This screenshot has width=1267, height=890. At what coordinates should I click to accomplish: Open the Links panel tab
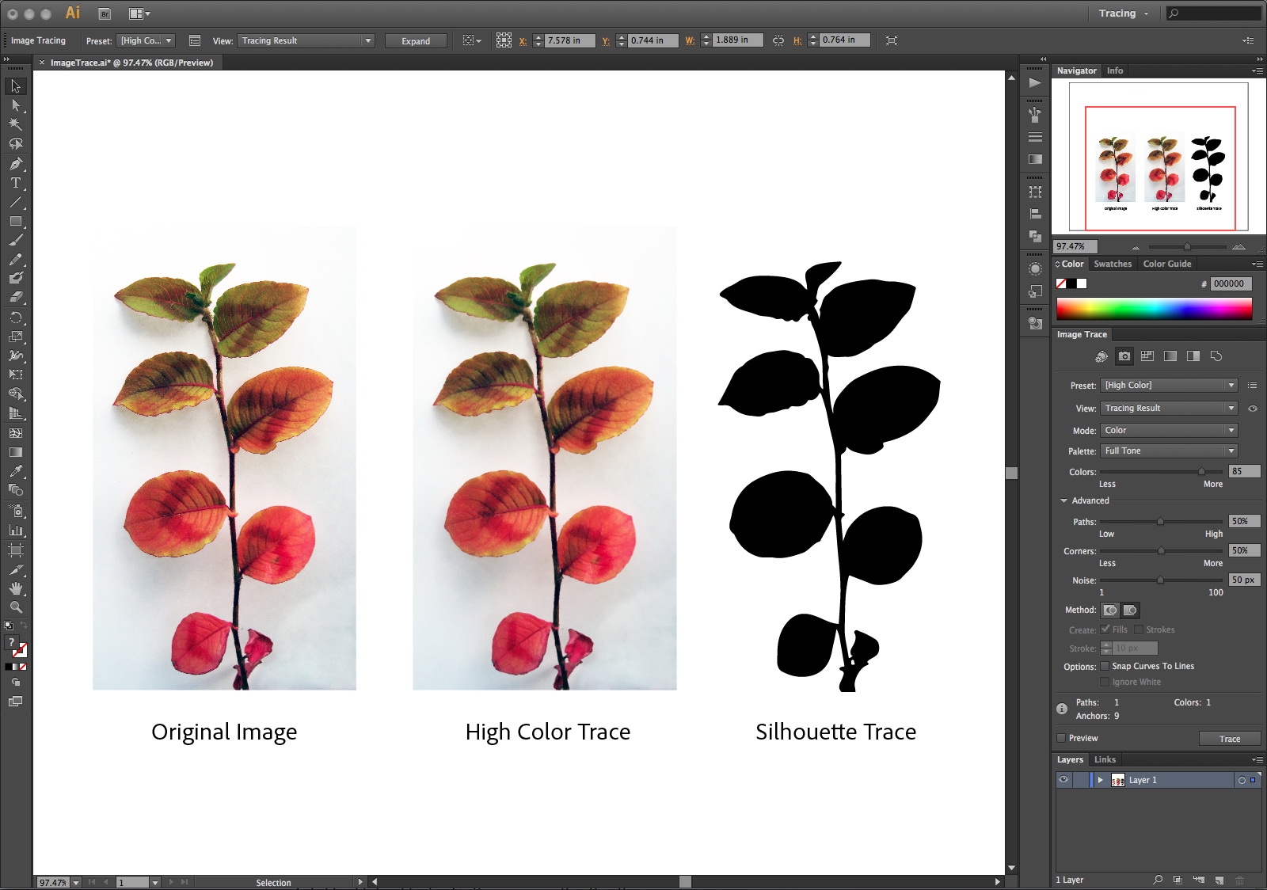click(1105, 759)
